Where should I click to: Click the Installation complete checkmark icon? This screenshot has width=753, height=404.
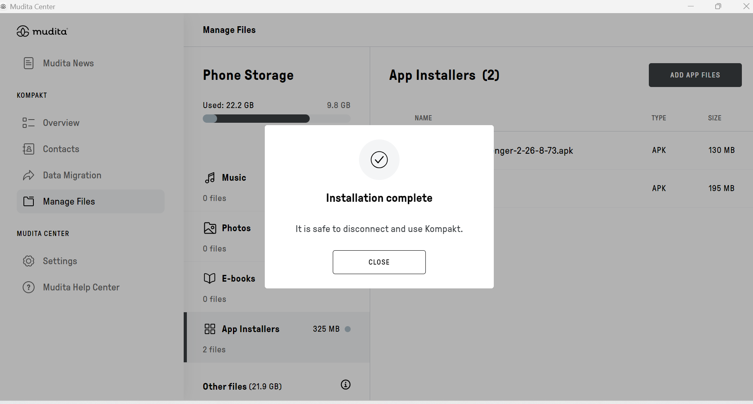[379, 160]
